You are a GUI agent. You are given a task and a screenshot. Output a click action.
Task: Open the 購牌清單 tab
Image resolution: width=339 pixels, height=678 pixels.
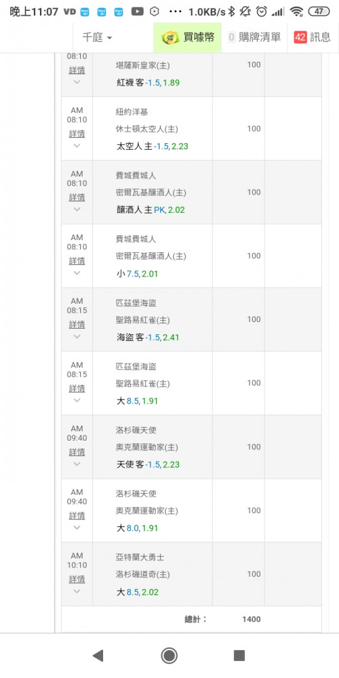coord(254,37)
